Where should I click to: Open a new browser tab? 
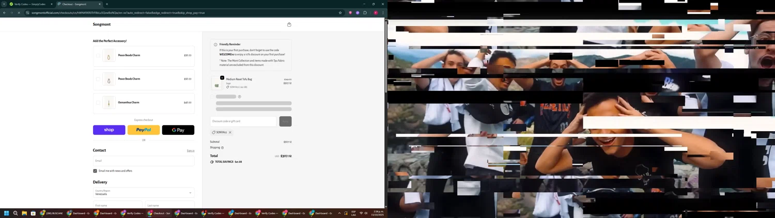coord(107,4)
